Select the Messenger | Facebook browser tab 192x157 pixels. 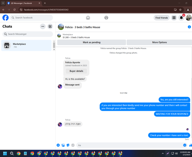click(x=23, y=3)
